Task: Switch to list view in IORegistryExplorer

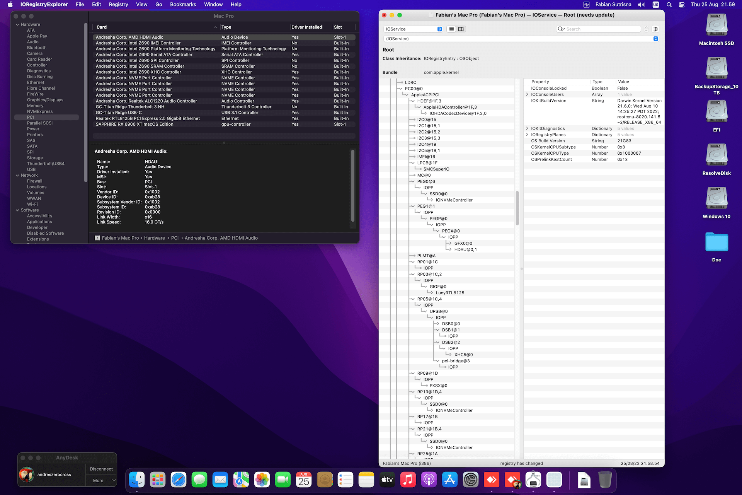Action: coord(451,29)
